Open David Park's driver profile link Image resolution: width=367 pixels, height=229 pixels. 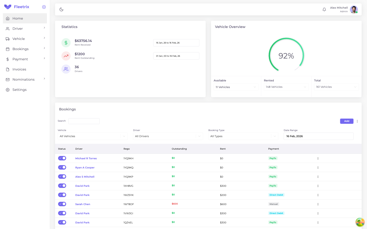82,186
